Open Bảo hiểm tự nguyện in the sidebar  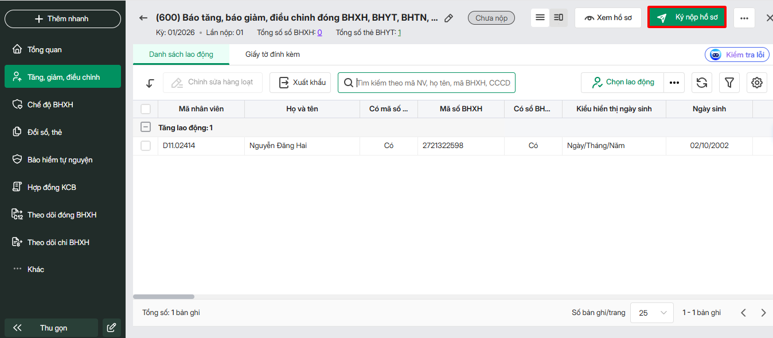pyautogui.click(x=63, y=160)
